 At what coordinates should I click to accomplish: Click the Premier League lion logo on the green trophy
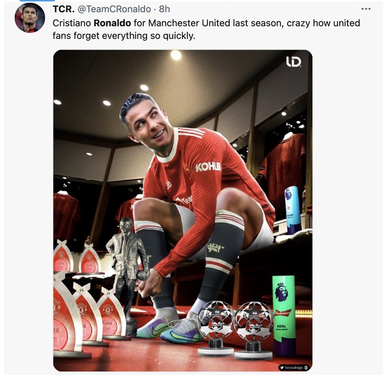click(282, 293)
